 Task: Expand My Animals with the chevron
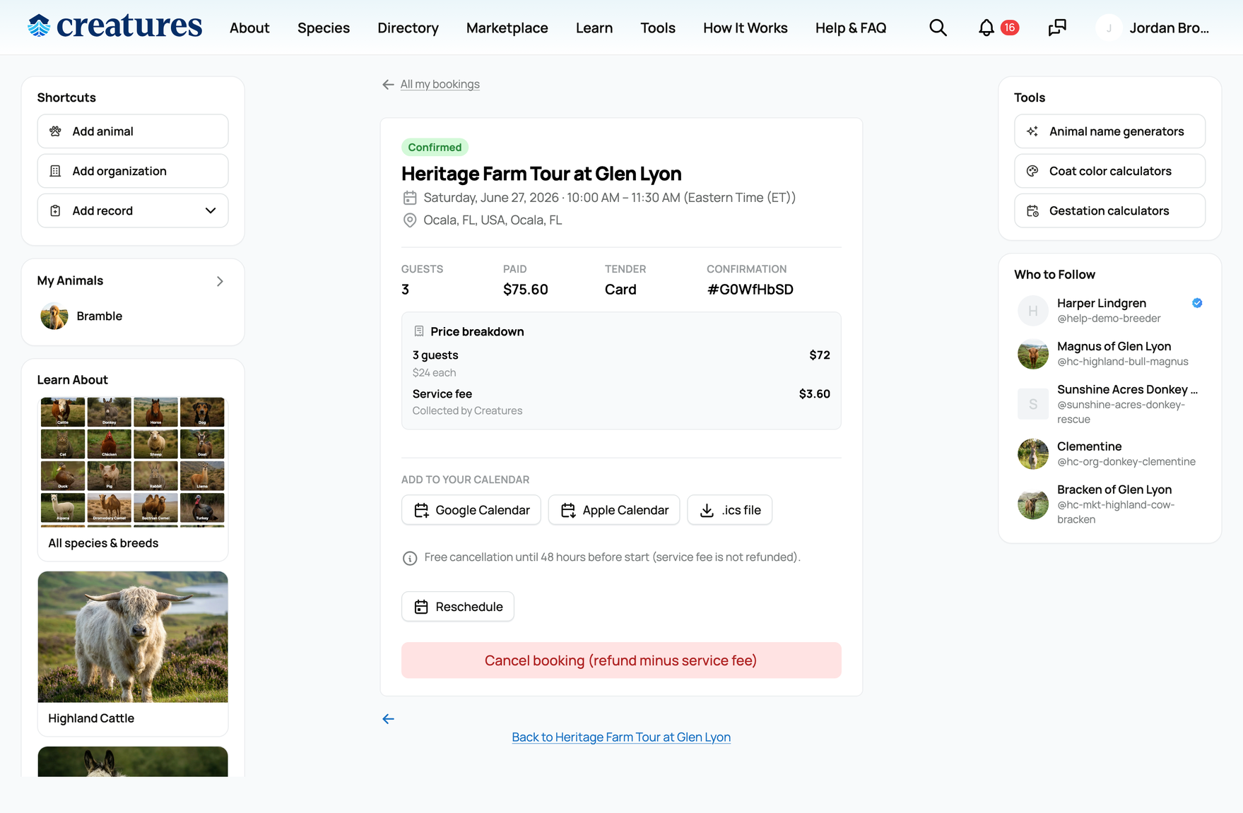pyautogui.click(x=220, y=281)
